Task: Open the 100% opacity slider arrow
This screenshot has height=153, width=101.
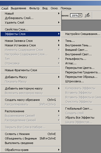Action: (80, 15)
